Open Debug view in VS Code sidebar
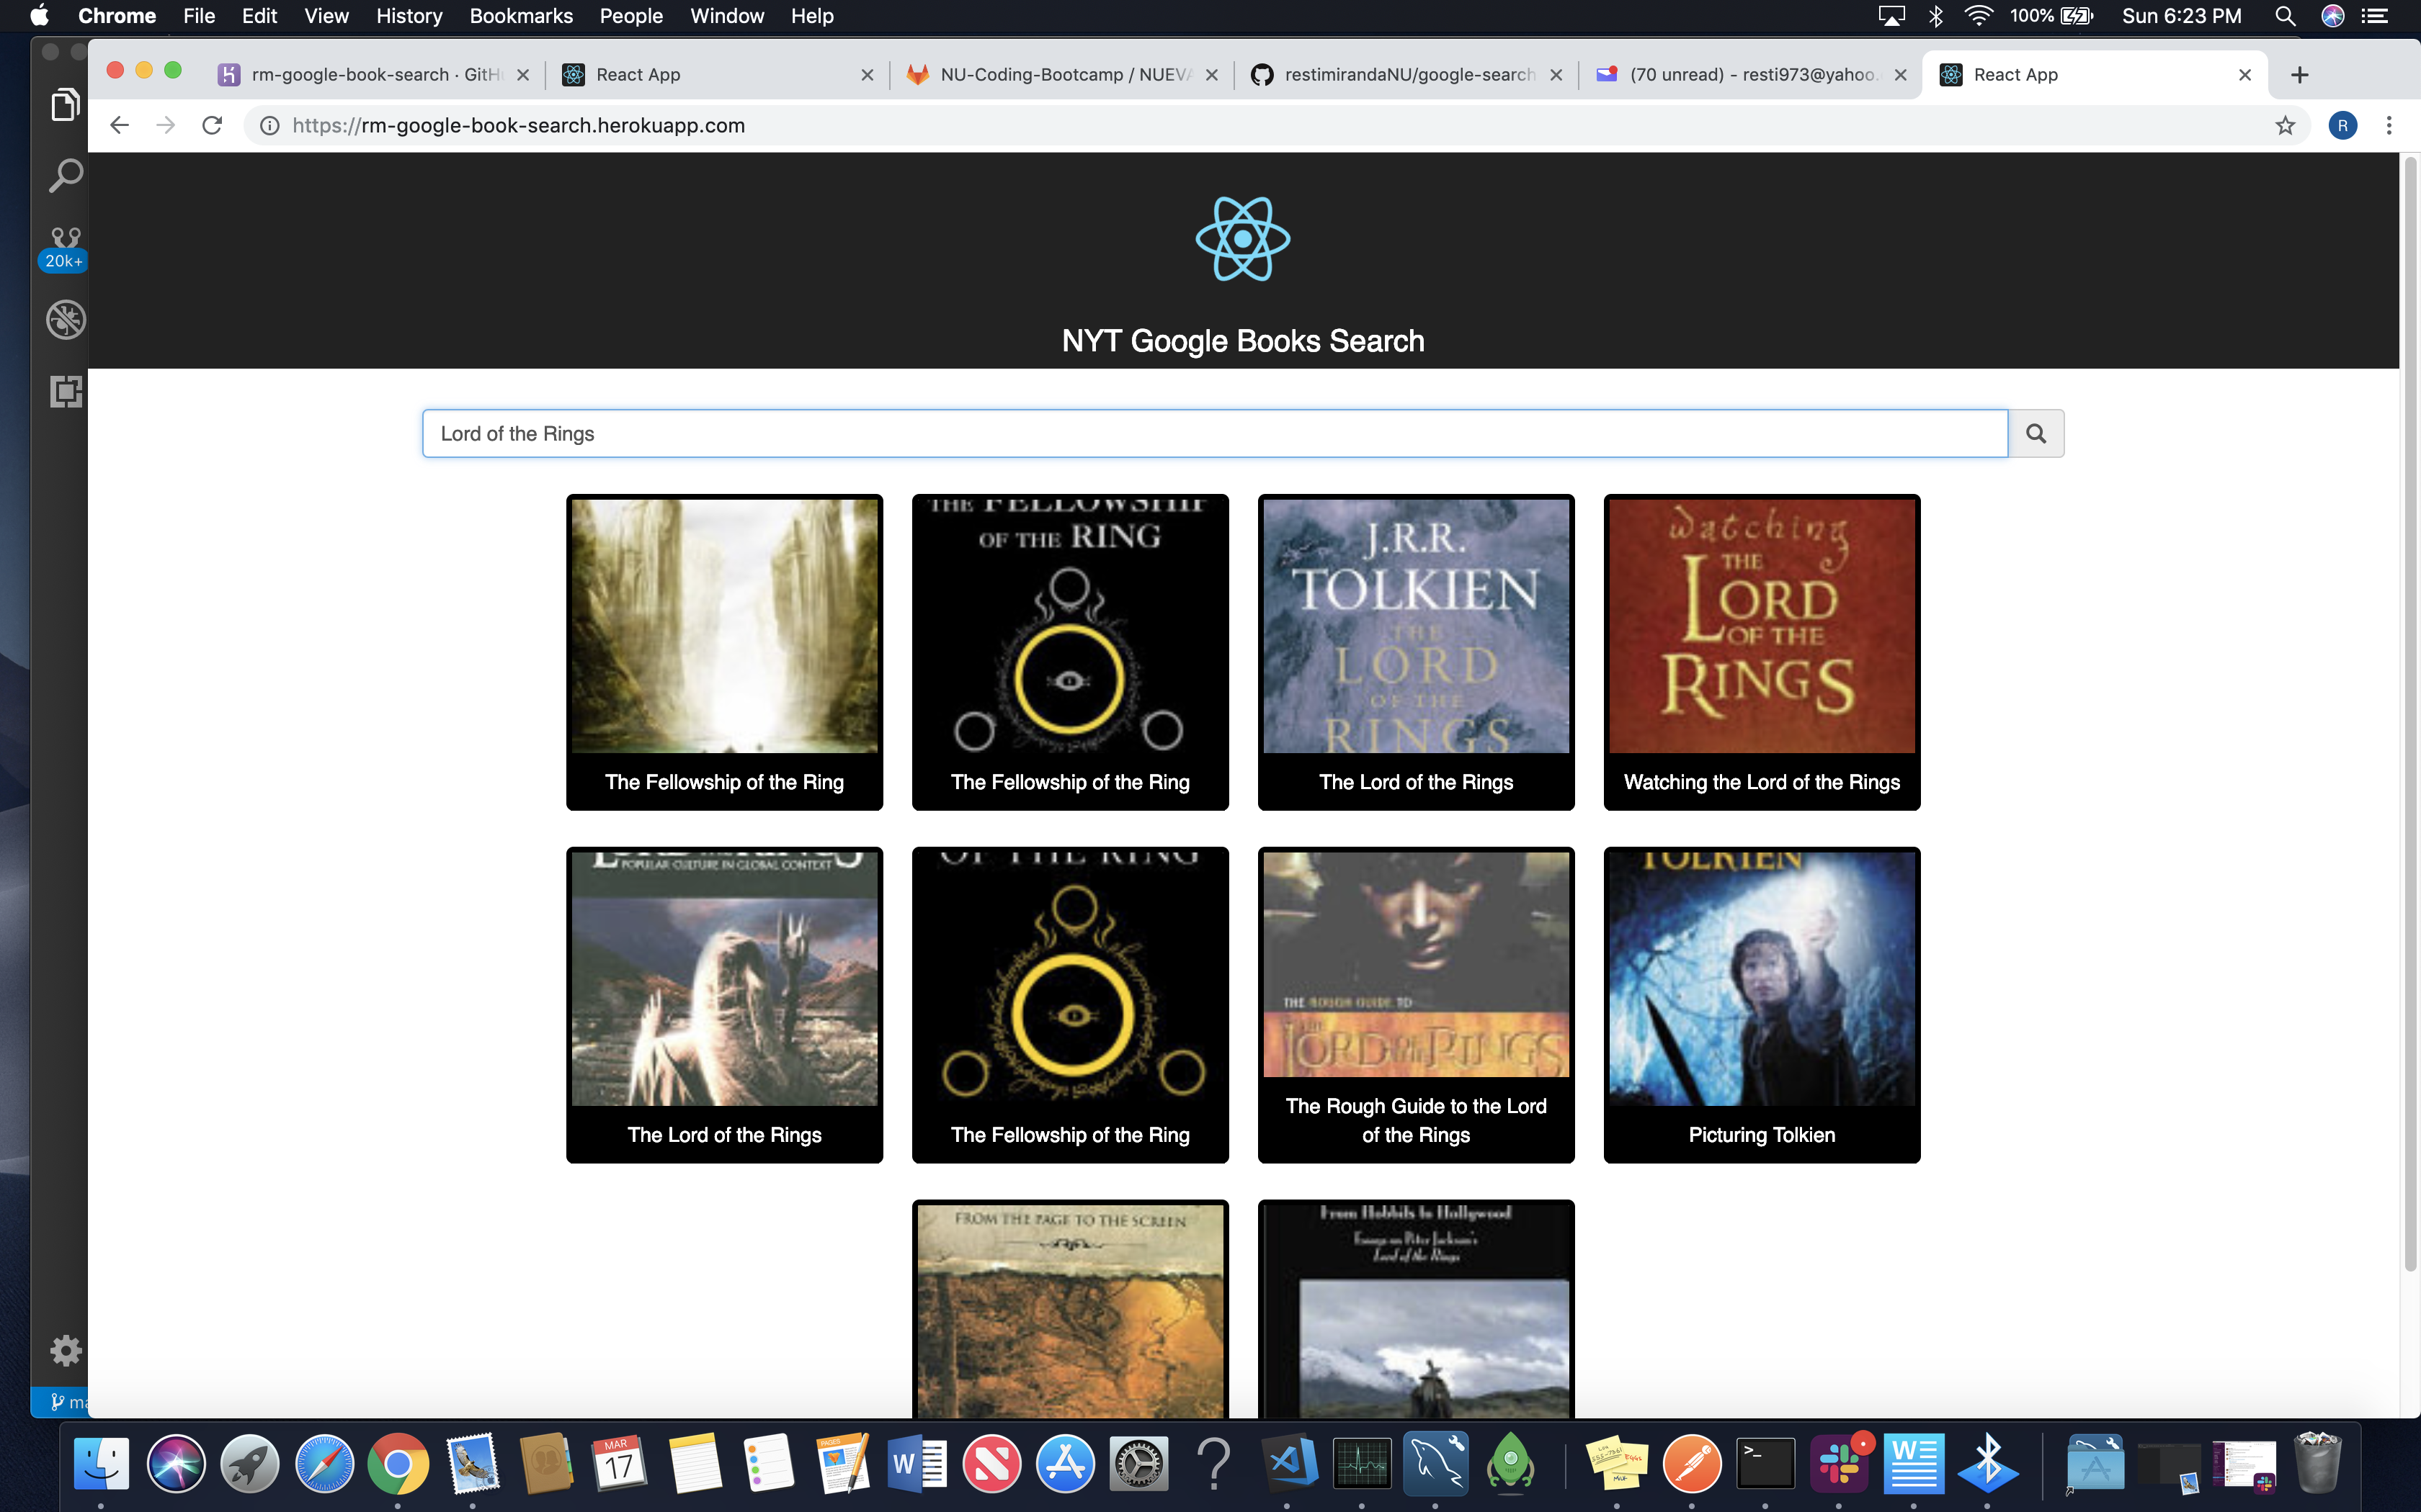This screenshot has width=2421, height=1512. pos(65,320)
